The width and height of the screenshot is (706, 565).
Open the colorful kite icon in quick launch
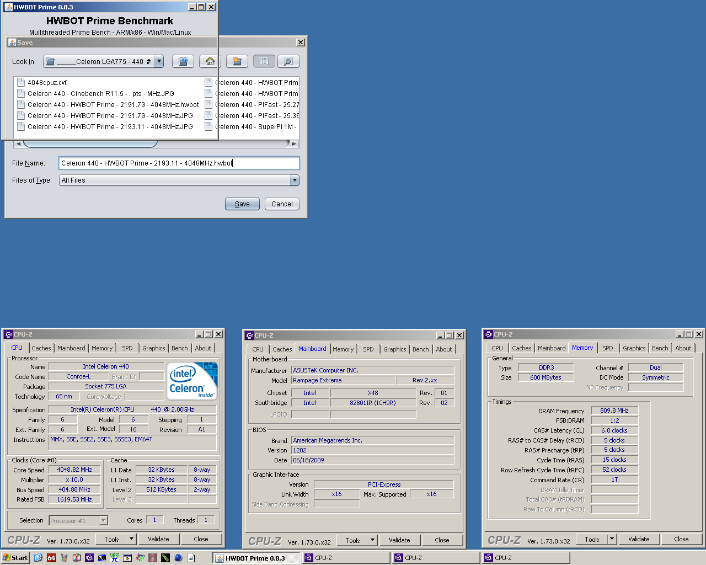click(140, 558)
